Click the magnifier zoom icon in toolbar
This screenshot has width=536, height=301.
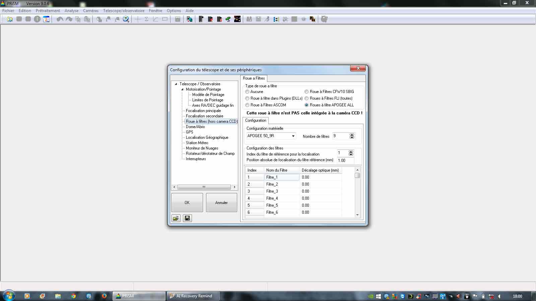pos(126,19)
